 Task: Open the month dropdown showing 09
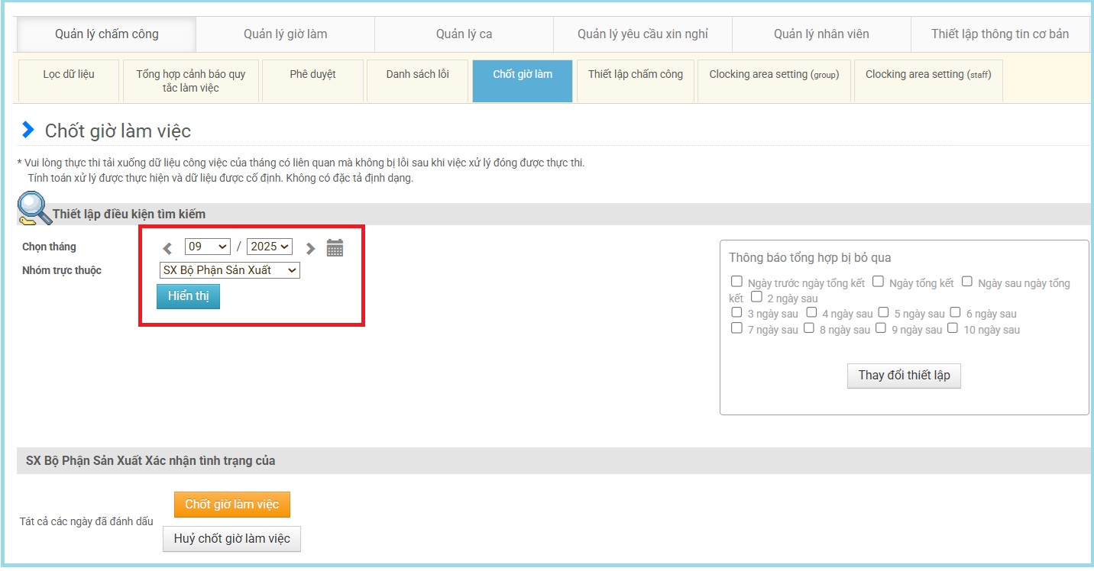coord(207,247)
